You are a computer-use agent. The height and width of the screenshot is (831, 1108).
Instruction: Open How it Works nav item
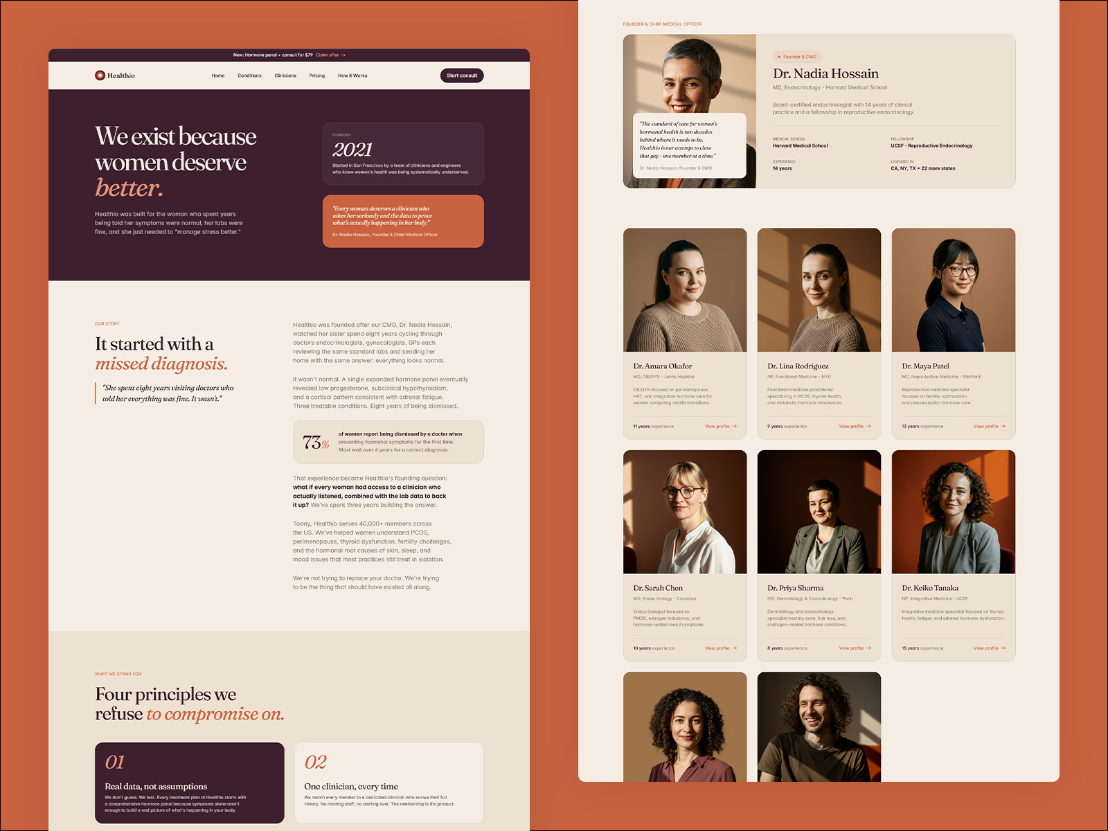point(352,75)
